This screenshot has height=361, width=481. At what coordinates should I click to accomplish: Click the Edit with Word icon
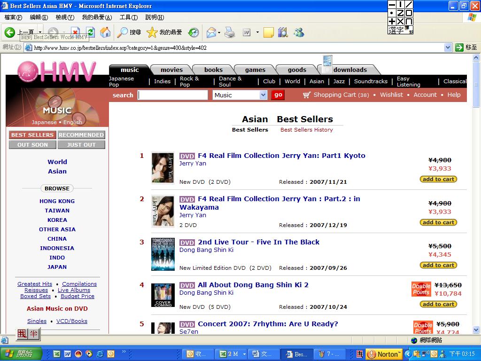pos(247,32)
